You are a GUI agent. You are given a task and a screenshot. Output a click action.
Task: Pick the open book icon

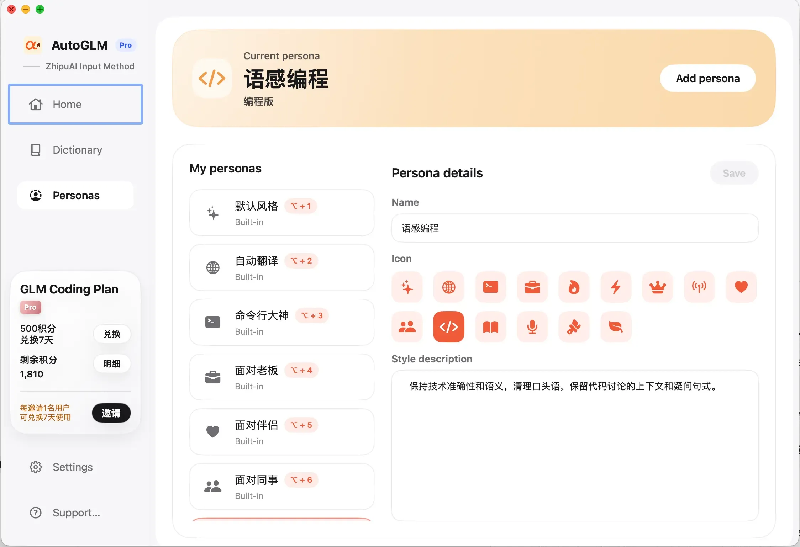490,327
